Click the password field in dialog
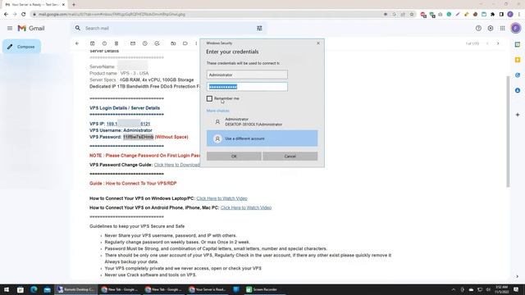Image resolution: width=525 pixels, height=295 pixels. (x=247, y=87)
